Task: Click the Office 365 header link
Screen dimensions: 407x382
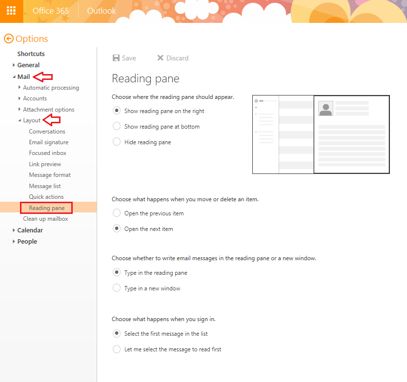Action: coord(51,11)
